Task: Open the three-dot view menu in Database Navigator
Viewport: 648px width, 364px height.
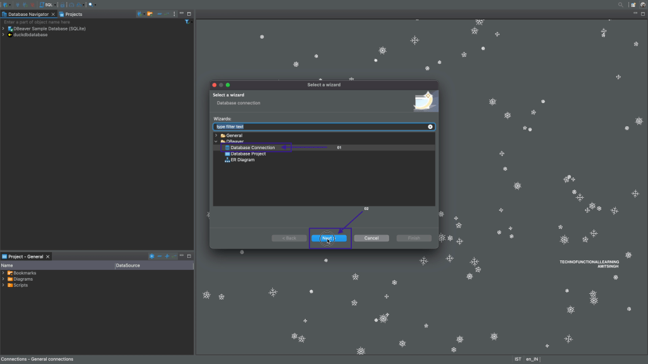Action: 174,14
